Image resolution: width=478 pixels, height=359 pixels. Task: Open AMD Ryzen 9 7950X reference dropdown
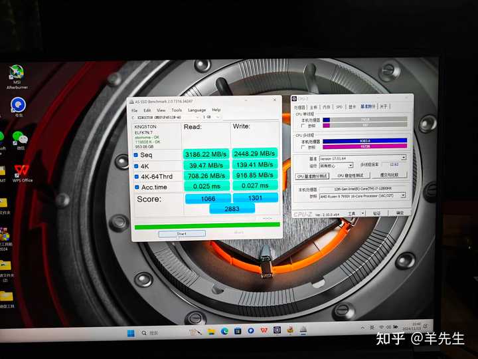362,195
